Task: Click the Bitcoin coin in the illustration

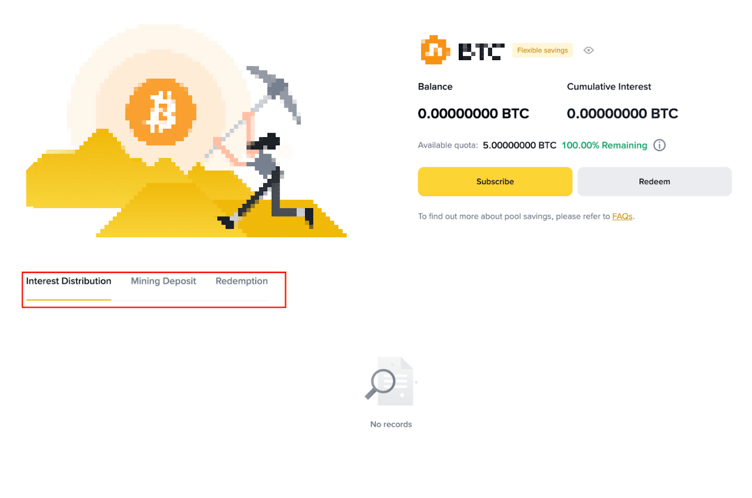Action: [161, 112]
